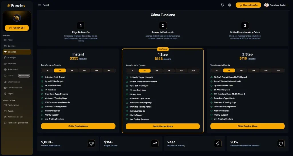Open the language globe selector
The width and height of the screenshot is (293, 156).
(230, 5)
